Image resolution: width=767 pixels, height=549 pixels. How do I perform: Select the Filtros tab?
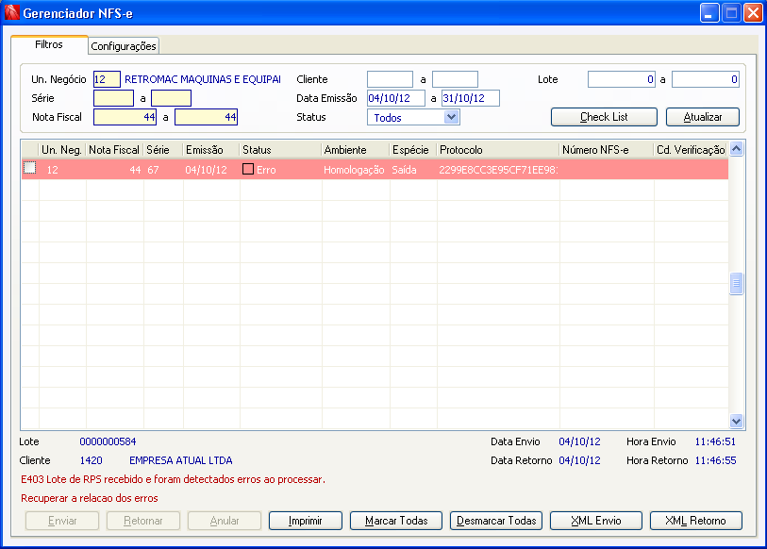click(49, 44)
